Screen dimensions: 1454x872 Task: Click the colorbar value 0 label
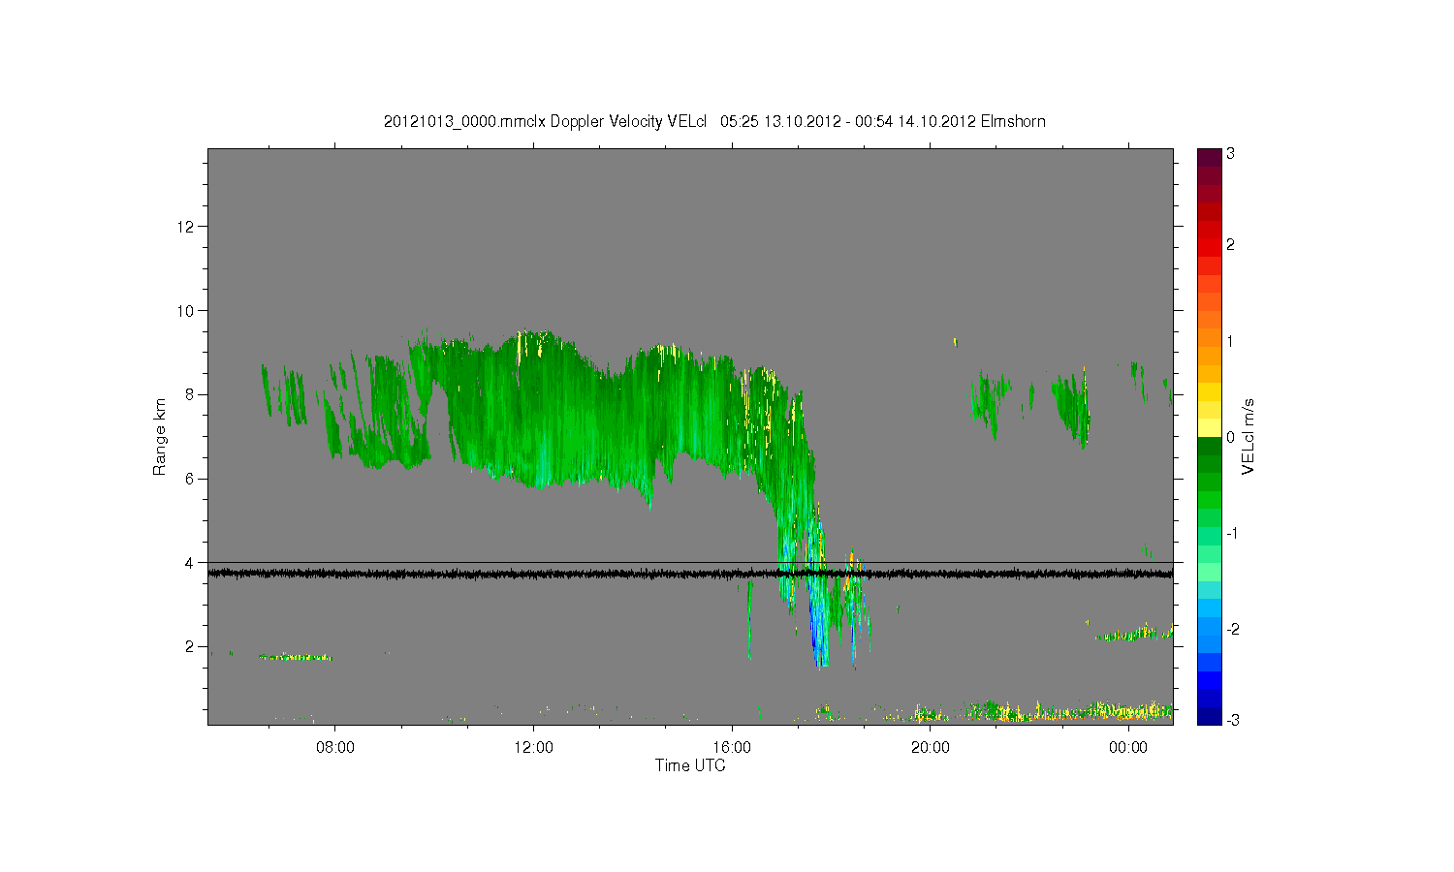point(1231,437)
